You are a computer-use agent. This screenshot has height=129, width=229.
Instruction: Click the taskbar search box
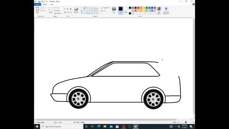pyautogui.click(x=62, y=126)
